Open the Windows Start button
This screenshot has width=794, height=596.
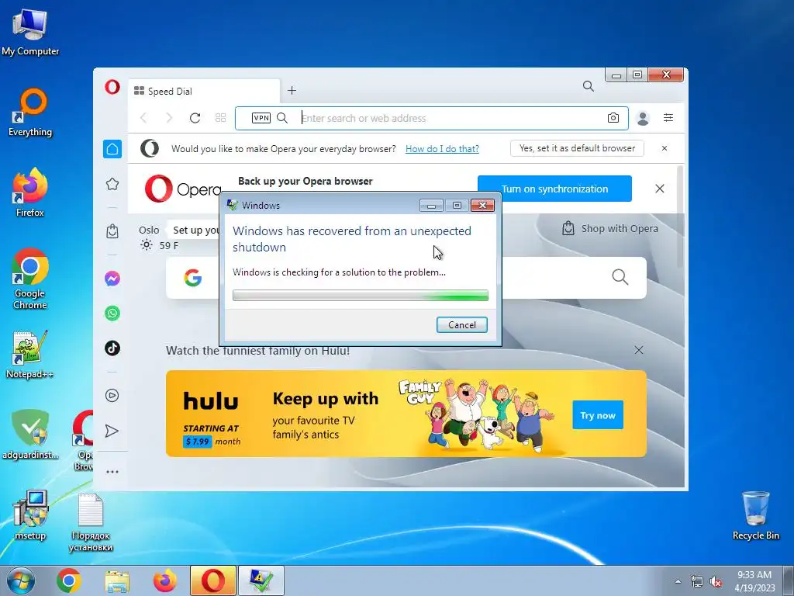[x=21, y=580]
